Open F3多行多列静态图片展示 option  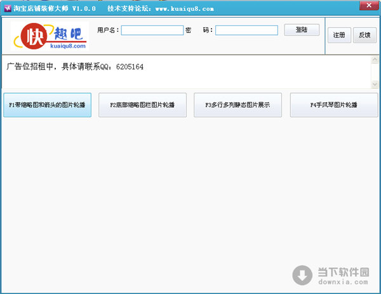pos(238,105)
